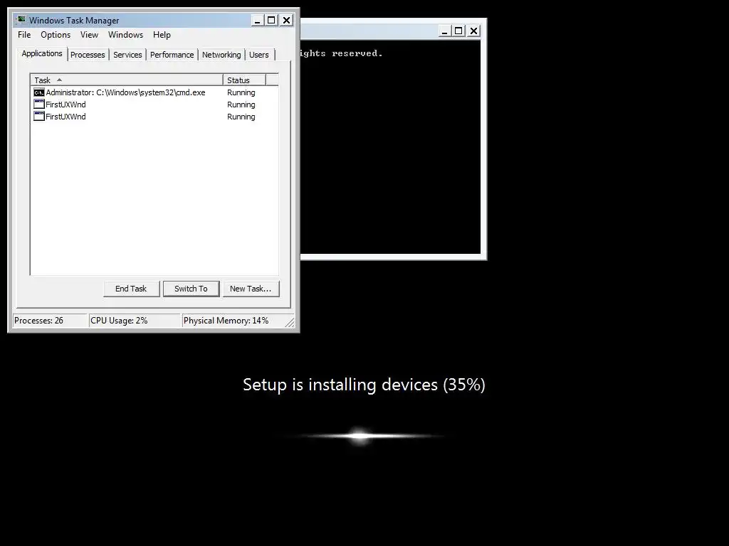729x546 pixels.
Task: Switch to the Performance tab
Action: [172, 55]
